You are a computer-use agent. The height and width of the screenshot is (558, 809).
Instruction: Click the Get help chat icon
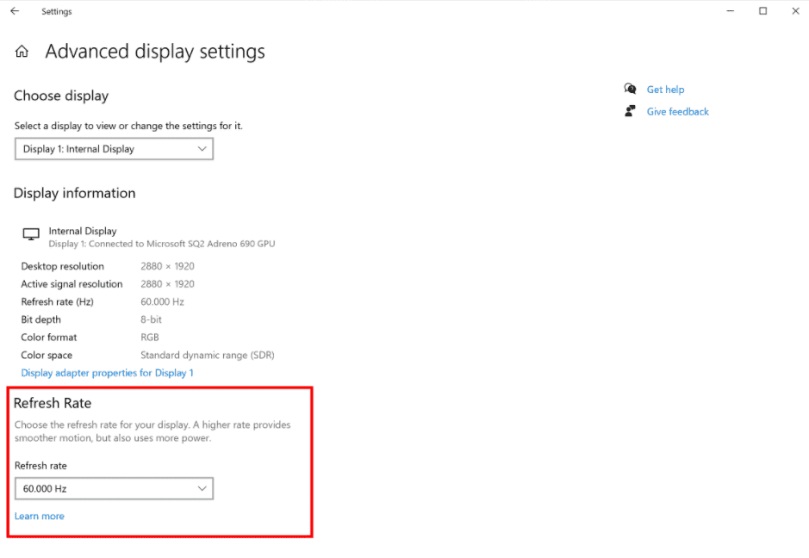pos(630,89)
